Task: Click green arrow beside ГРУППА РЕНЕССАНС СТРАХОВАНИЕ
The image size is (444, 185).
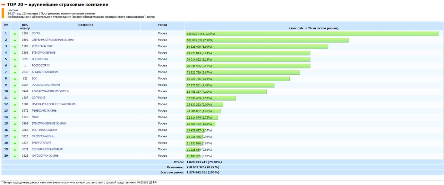Action: 15,105
